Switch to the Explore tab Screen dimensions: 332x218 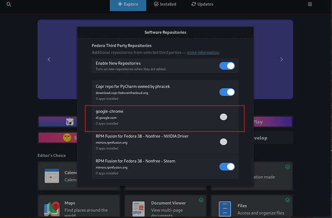pos(128,5)
